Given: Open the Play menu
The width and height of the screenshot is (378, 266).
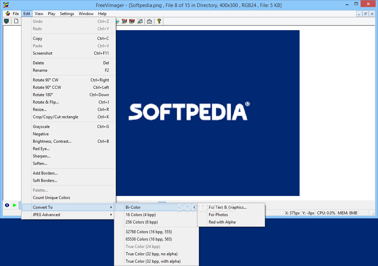Looking at the screenshot, I should (52, 14).
